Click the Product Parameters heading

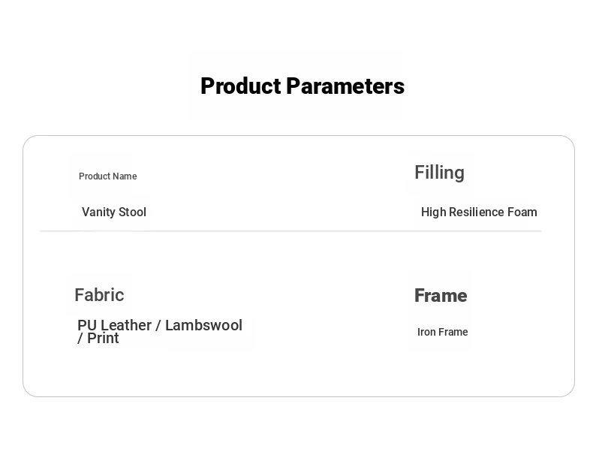click(x=303, y=86)
